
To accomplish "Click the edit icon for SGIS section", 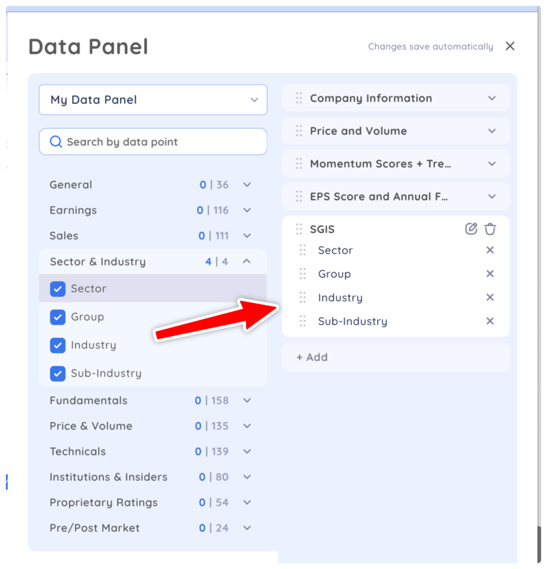I will pos(471,229).
